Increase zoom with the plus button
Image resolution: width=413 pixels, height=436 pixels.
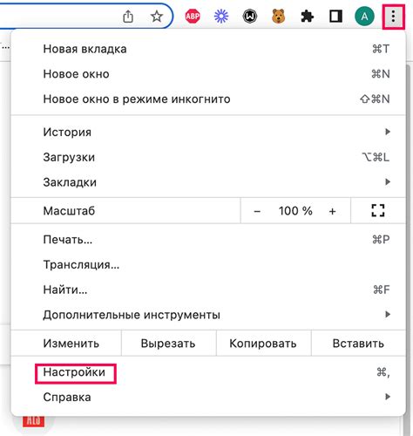coord(333,211)
